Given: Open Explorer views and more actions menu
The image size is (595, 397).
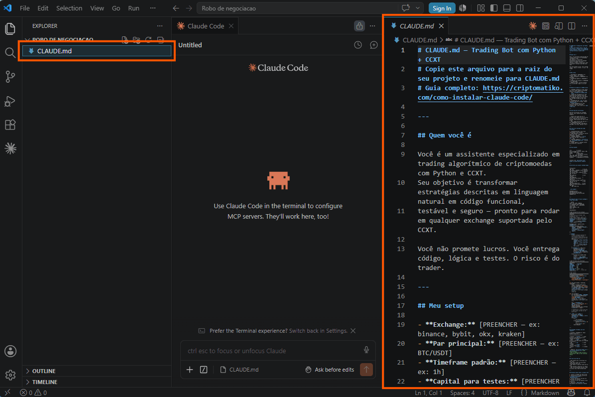Looking at the screenshot, I should coord(160,26).
